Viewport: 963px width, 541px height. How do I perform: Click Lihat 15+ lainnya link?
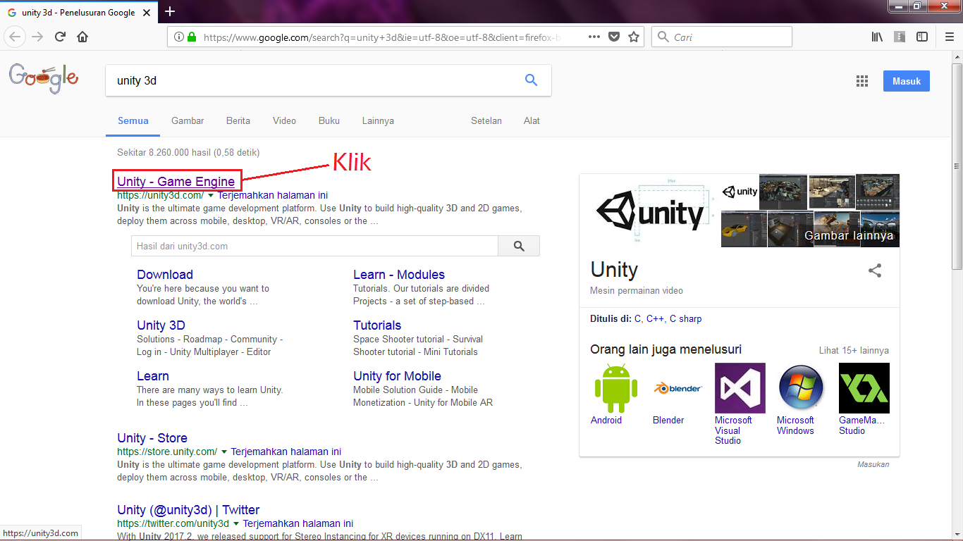[854, 350]
